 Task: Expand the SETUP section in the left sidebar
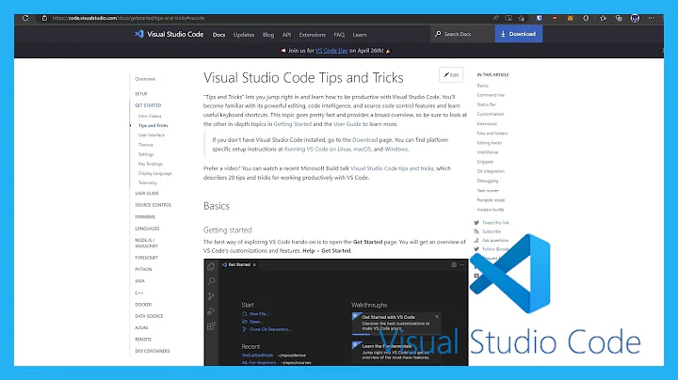coord(141,94)
